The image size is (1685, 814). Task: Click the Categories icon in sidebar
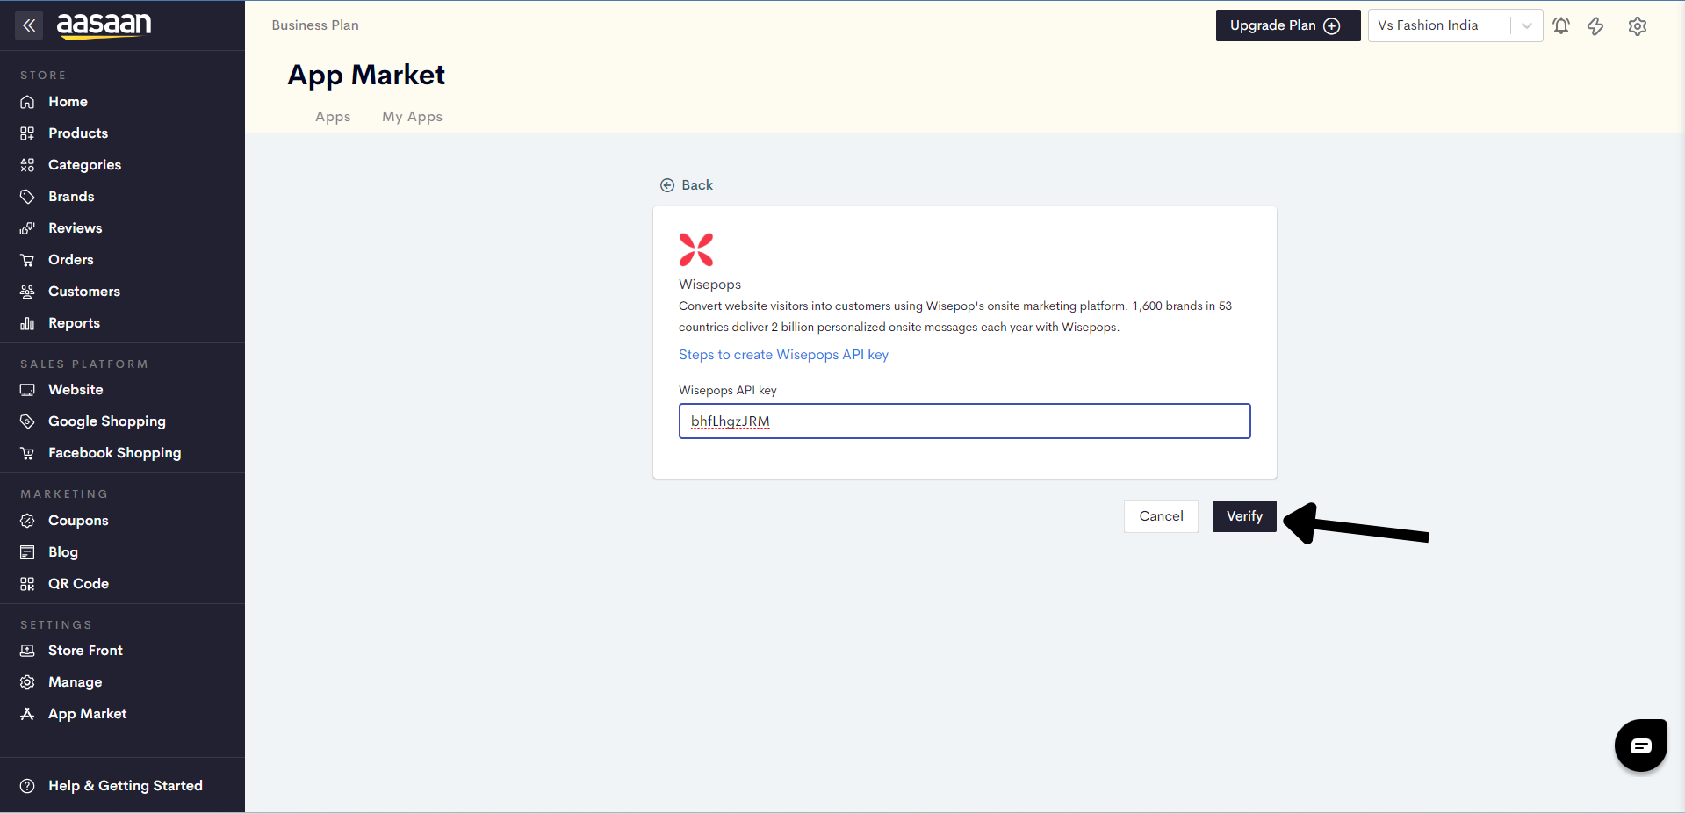coord(27,165)
